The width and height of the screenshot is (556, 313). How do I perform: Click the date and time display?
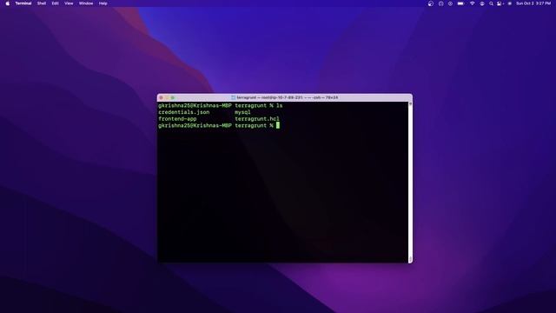[533, 3]
